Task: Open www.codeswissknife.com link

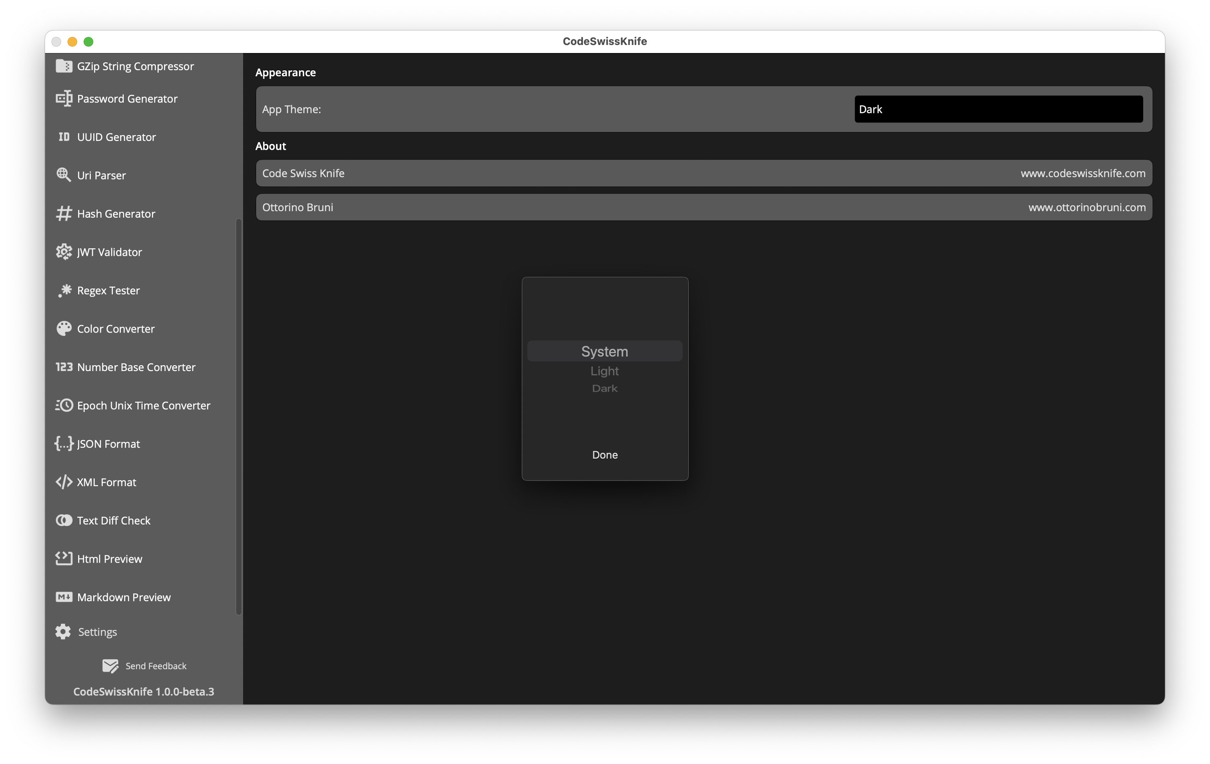Action: 1083,173
